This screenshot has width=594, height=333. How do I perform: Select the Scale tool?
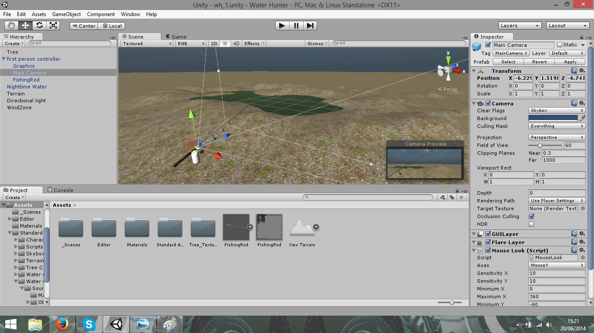(53, 26)
